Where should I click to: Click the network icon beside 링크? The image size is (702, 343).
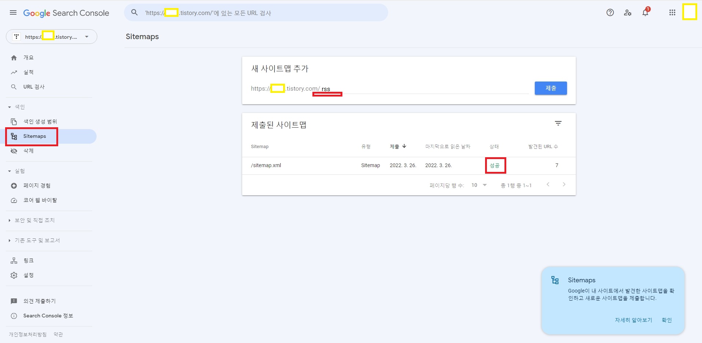pos(14,261)
